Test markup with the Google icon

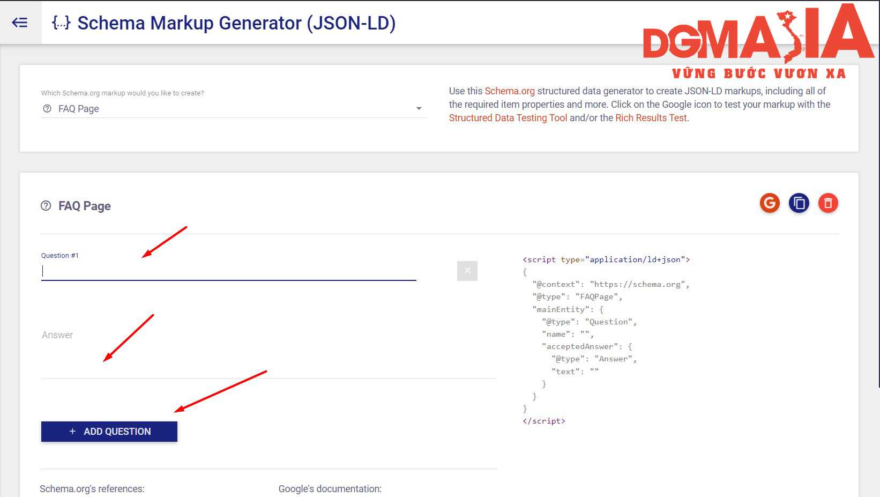pyautogui.click(x=770, y=203)
